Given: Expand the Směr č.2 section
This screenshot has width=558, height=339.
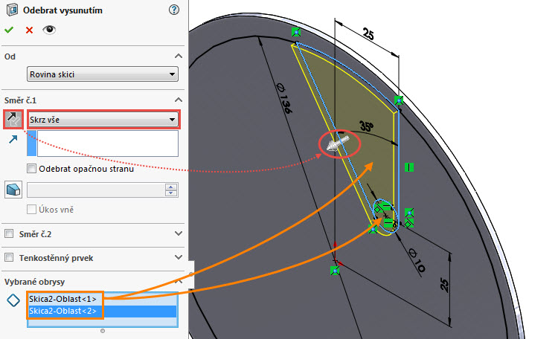Looking at the screenshot, I should point(179,233).
